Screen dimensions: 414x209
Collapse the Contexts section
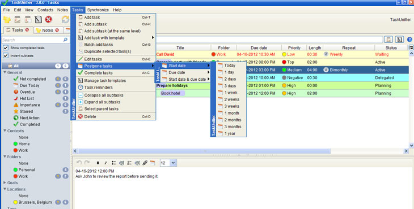pyautogui.click(x=5, y=130)
